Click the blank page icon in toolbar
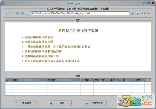Image resolution: width=156 pixels, height=109 pixels. point(28,13)
